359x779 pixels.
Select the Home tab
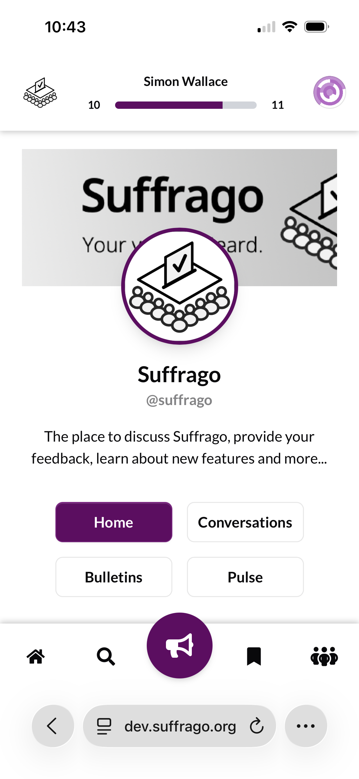(x=114, y=522)
